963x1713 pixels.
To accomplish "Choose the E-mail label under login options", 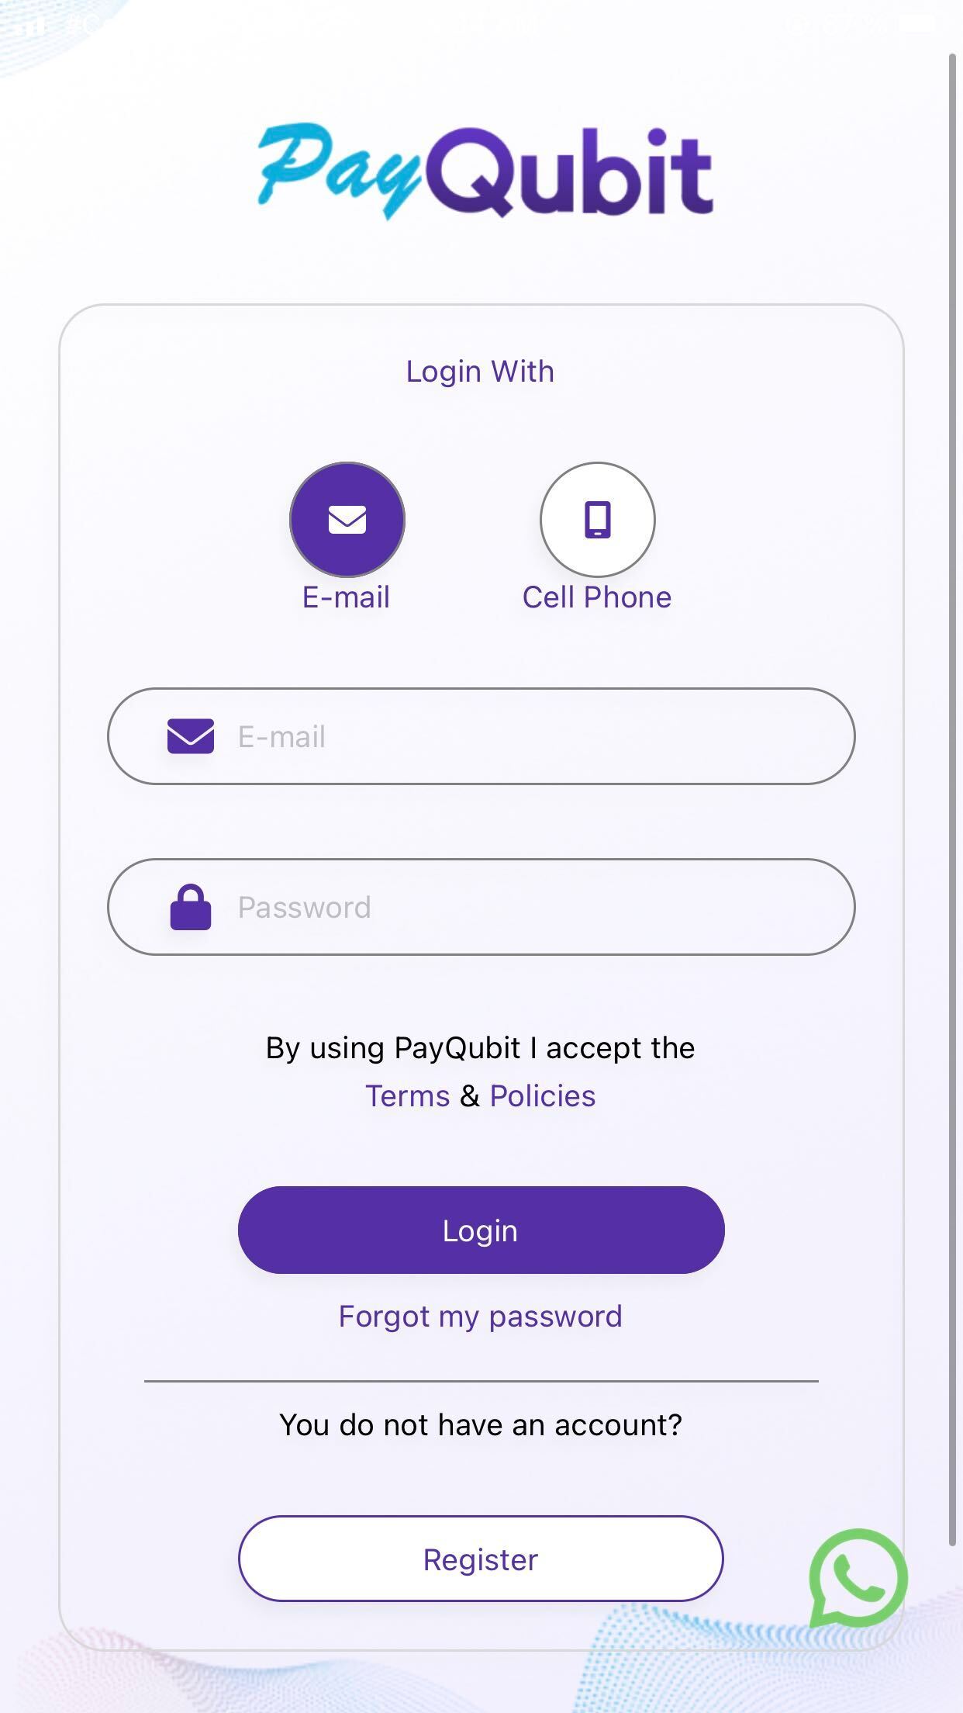I will 346,597.
